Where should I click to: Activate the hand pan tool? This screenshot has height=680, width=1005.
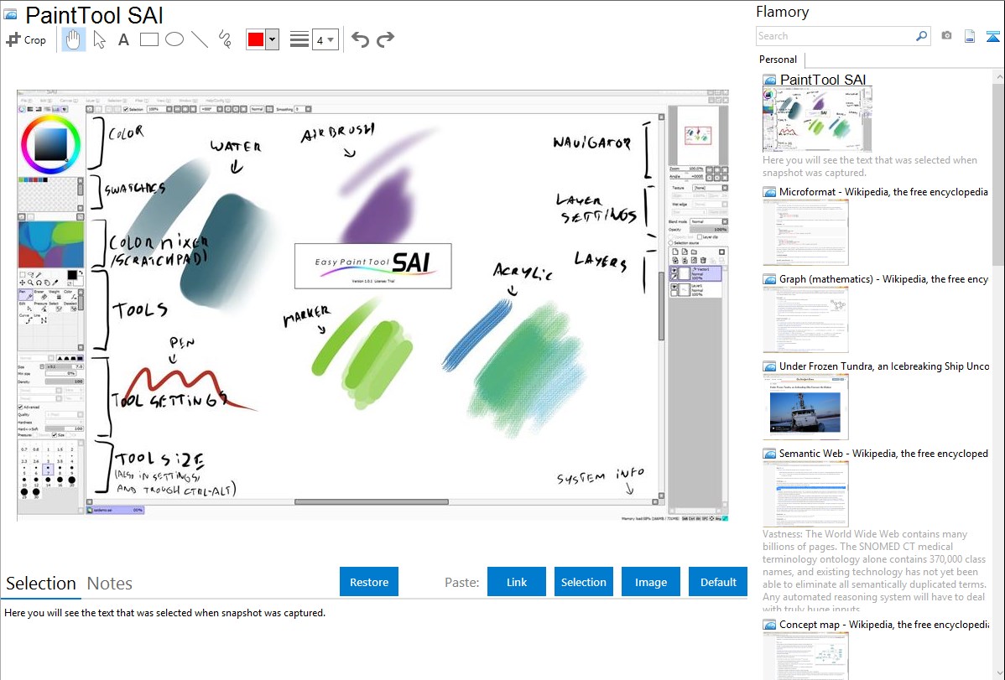coord(74,39)
